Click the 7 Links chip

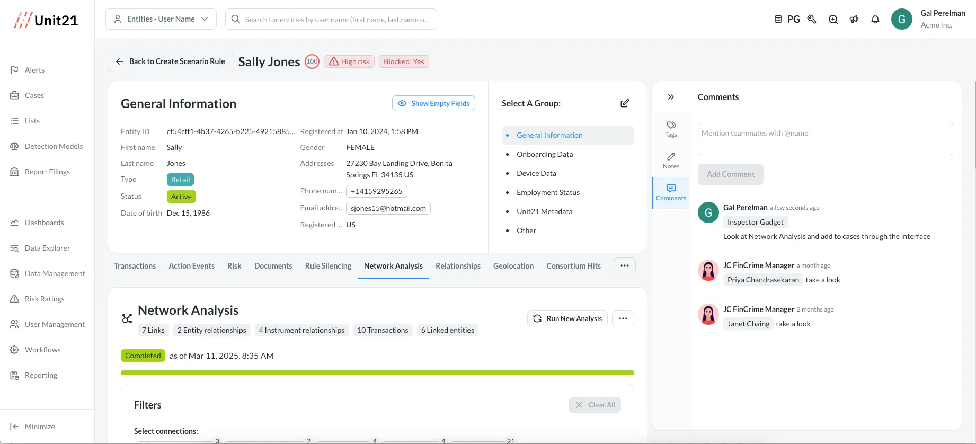tap(153, 330)
